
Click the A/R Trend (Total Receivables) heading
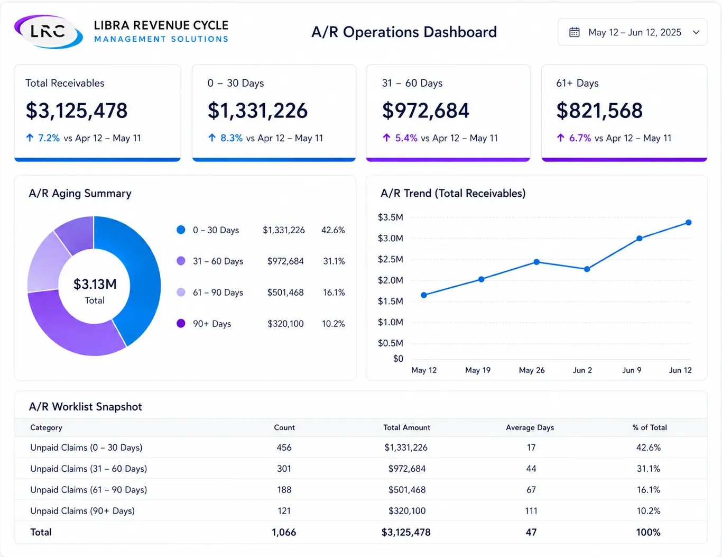point(453,194)
